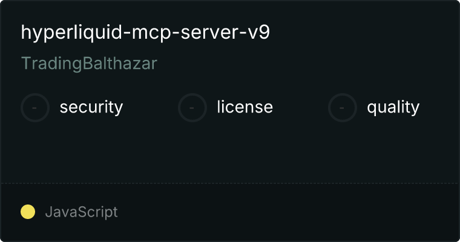Click the quality label text
This screenshot has height=242, width=460.
[393, 107]
